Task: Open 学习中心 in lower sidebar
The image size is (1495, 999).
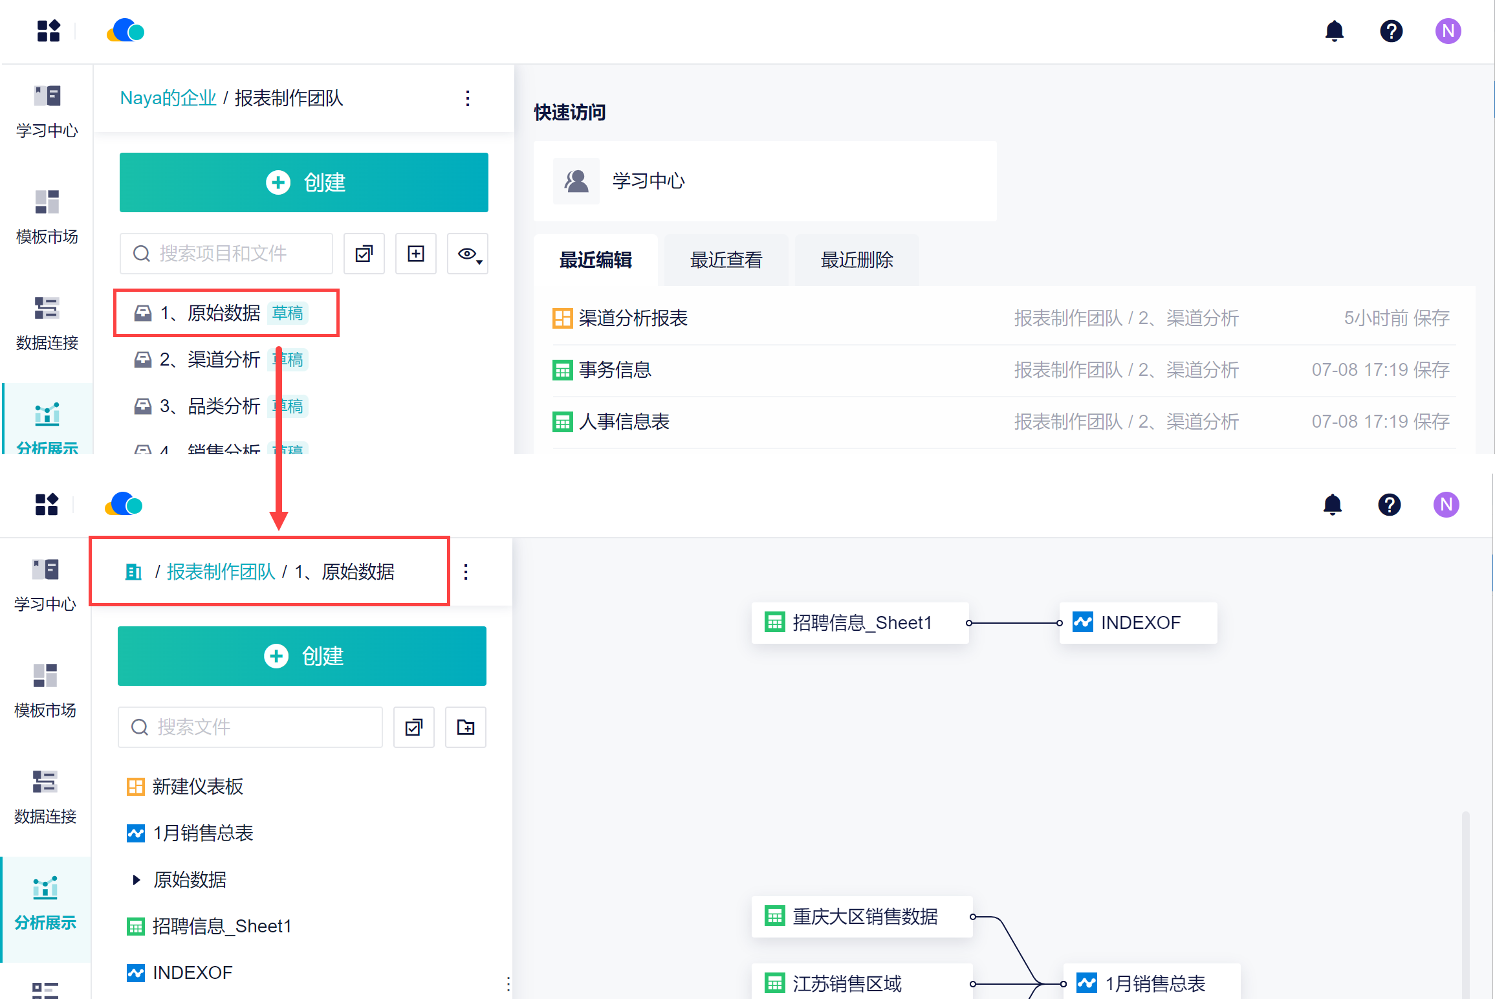Action: tap(45, 586)
